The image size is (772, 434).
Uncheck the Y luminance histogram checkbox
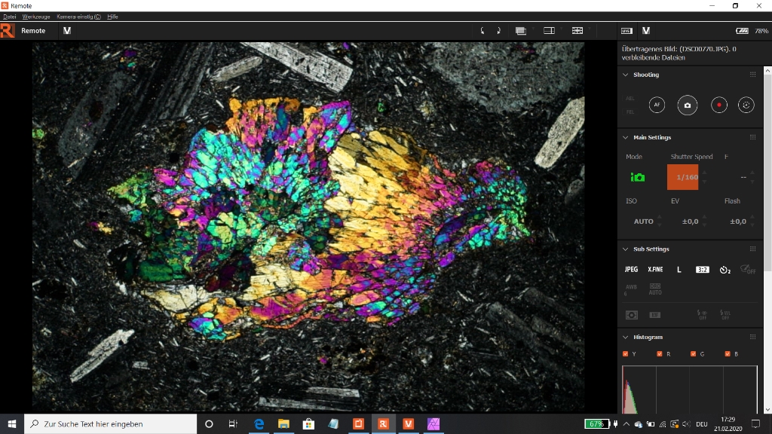coord(626,354)
